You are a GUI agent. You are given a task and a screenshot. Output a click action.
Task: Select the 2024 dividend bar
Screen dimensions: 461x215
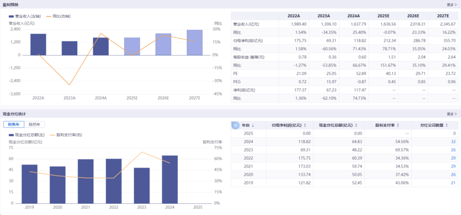pos(169,179)
